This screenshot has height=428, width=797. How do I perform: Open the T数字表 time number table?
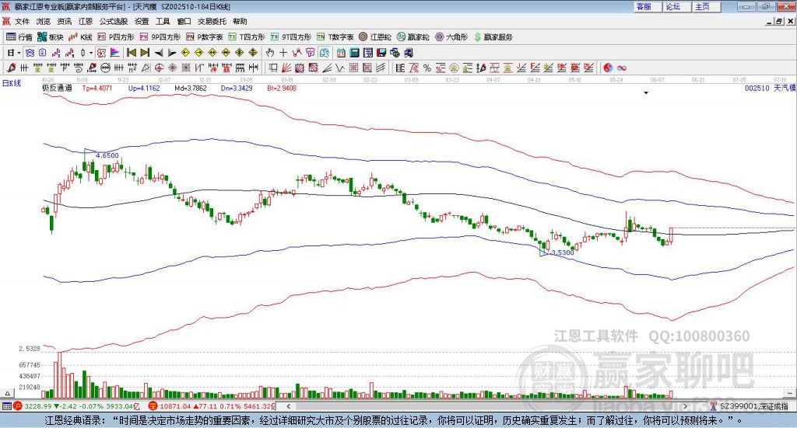pyautogui.click(x=335, y=37)
